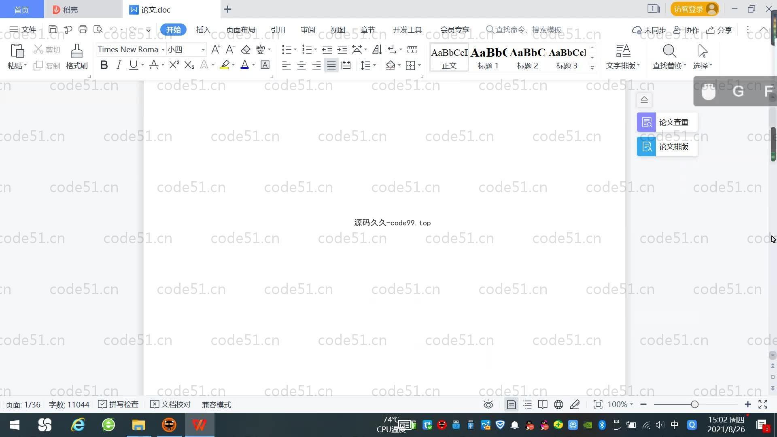Viewport: 777px width, 437px height.
Task: Toggle 拼写检查 spell check
Action: (x=119, y=404)
